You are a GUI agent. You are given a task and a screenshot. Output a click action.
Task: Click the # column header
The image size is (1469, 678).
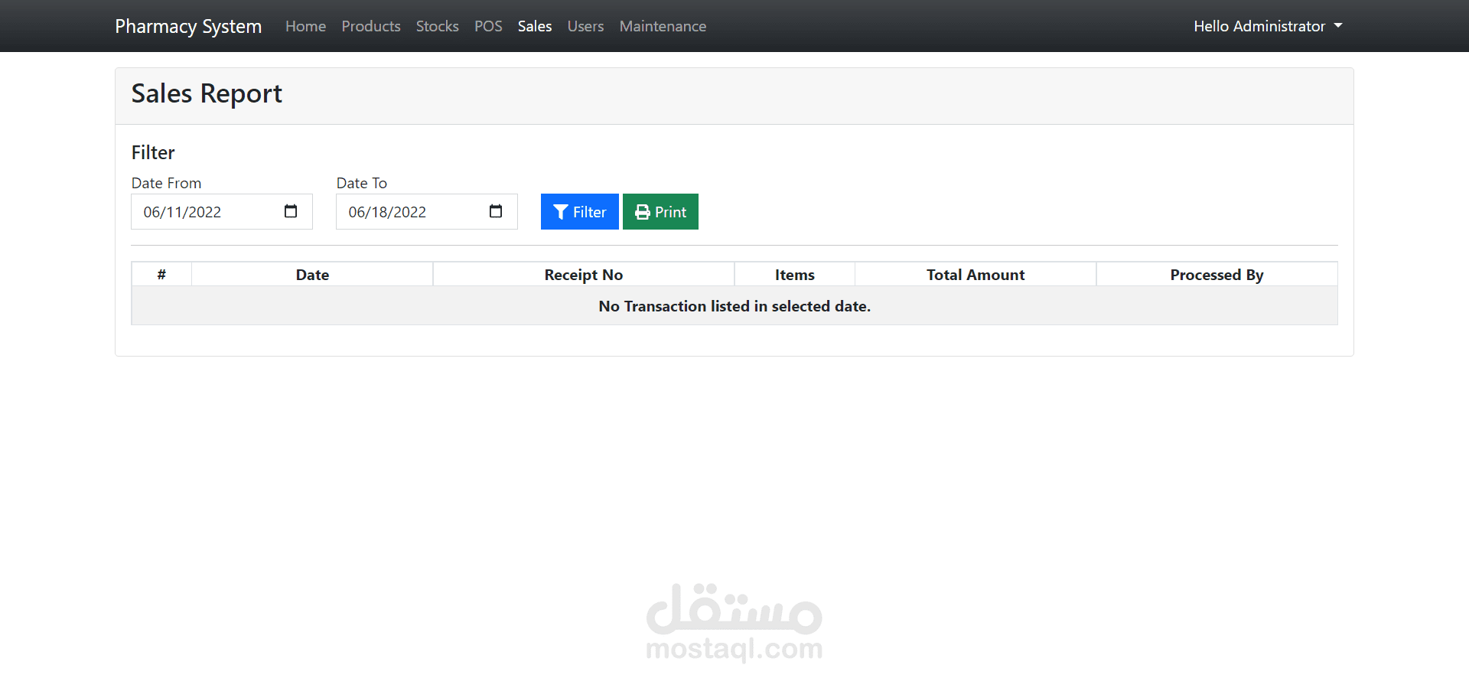click(x=161, y=275)
